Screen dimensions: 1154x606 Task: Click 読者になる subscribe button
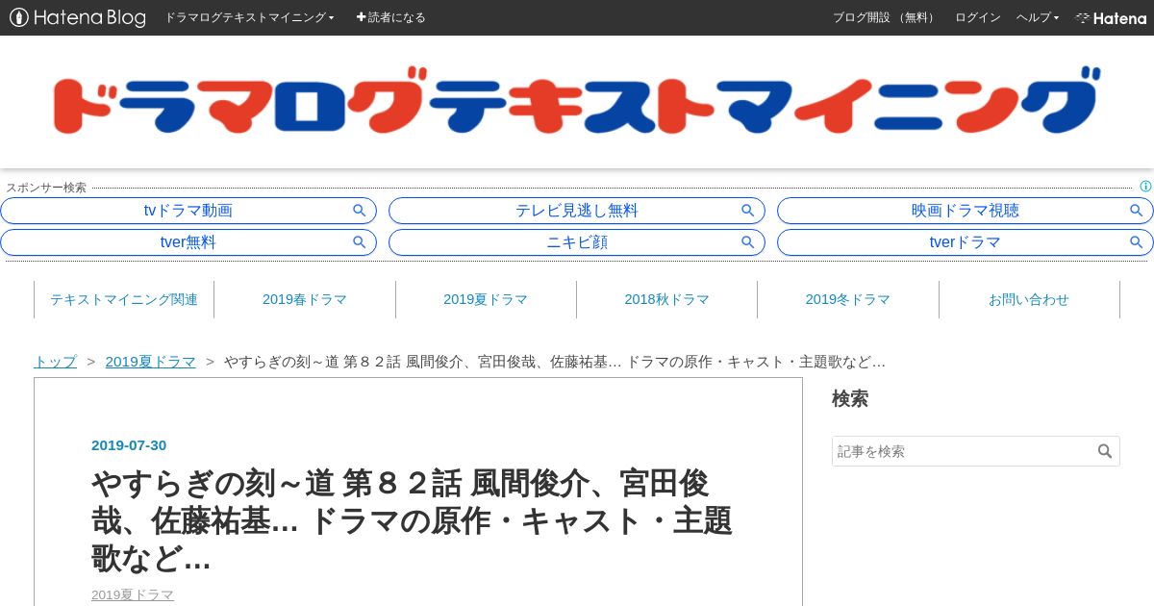[390, 17]
